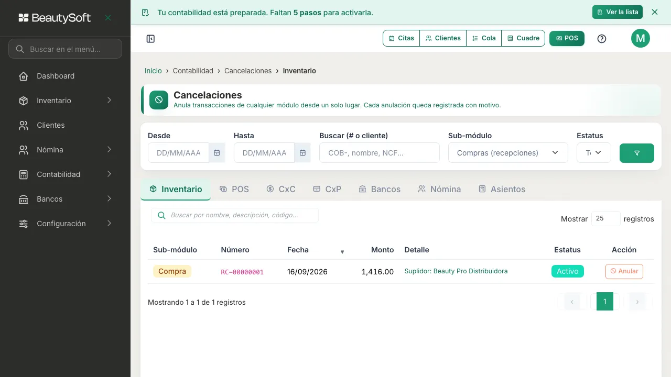Expand the Inventario sidebar submenu
Image resolution: width=671 pixels, height=377 pixels.
65,101
